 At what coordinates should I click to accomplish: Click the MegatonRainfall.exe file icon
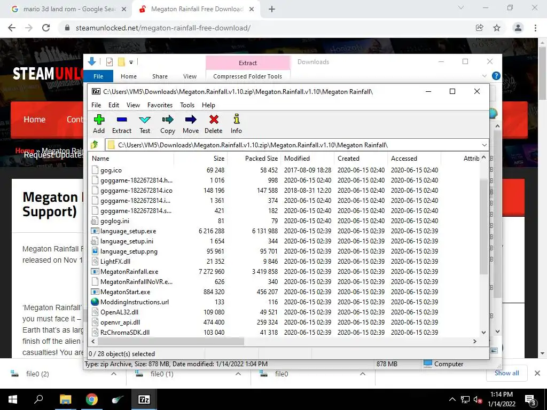95,271
